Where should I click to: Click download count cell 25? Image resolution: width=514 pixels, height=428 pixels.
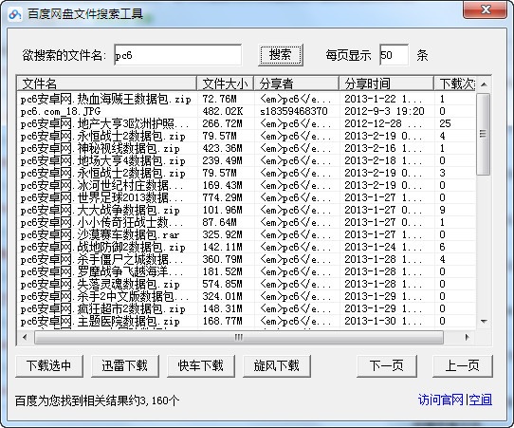(x=445, y=124)
